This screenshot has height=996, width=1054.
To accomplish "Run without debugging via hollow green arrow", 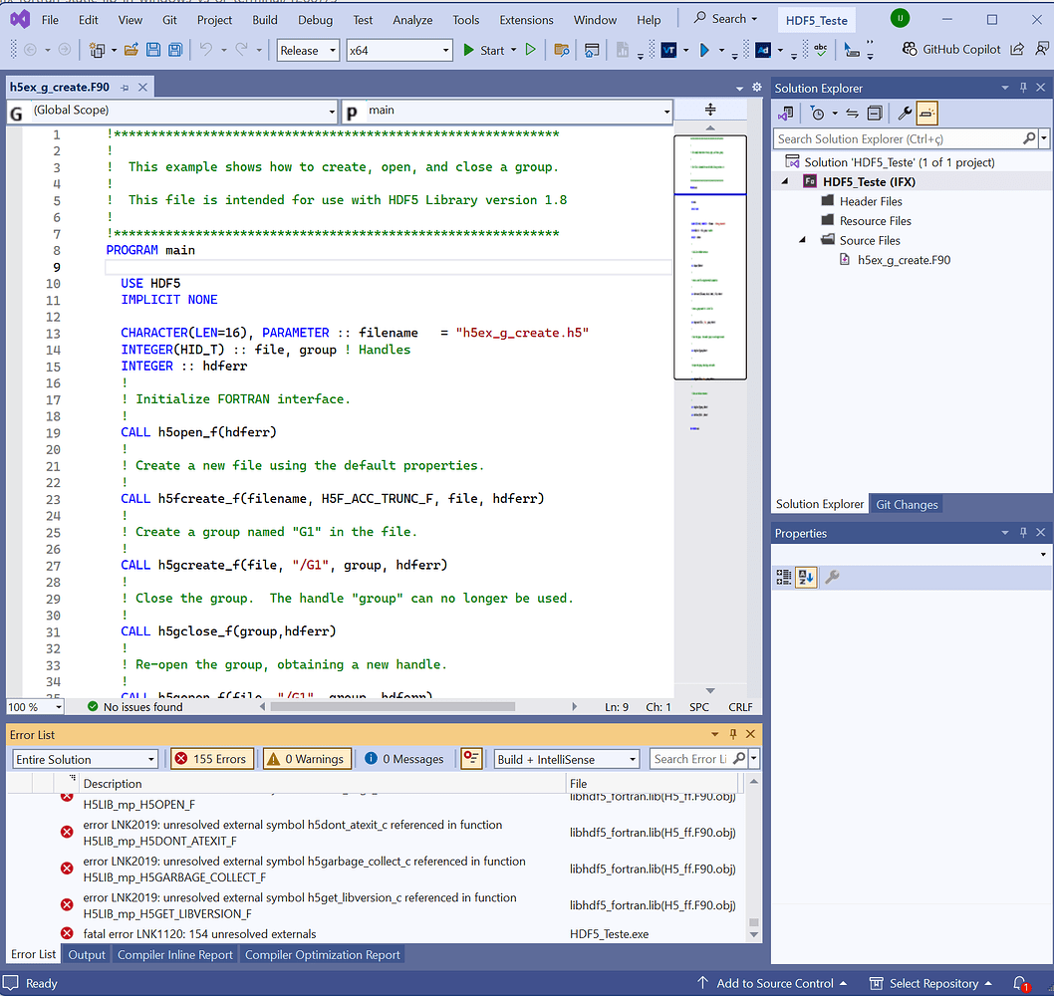I will pos(531,49).
